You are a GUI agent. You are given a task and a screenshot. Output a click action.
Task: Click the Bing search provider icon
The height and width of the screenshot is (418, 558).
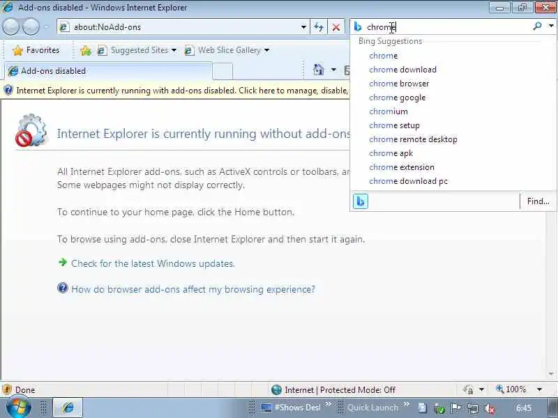(358, 27)
